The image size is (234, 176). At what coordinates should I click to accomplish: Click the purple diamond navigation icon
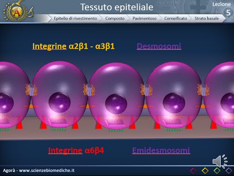[229, 171]
